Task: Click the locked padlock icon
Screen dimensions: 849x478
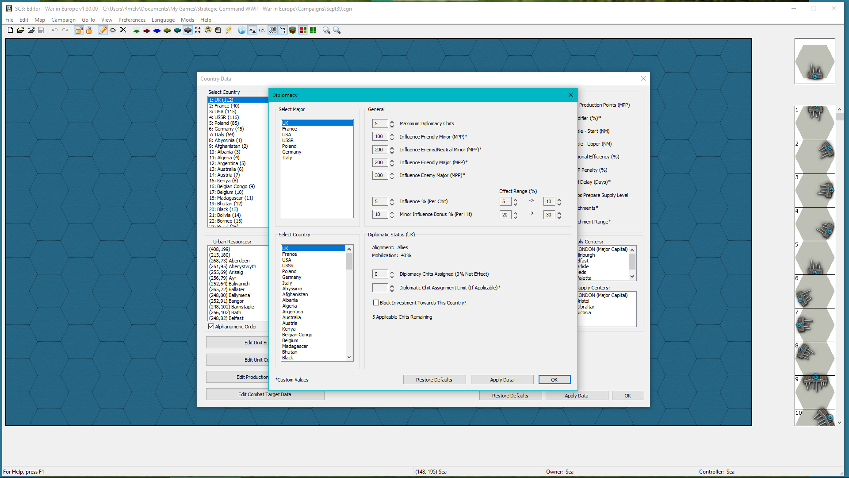Action: coord(89,30)
